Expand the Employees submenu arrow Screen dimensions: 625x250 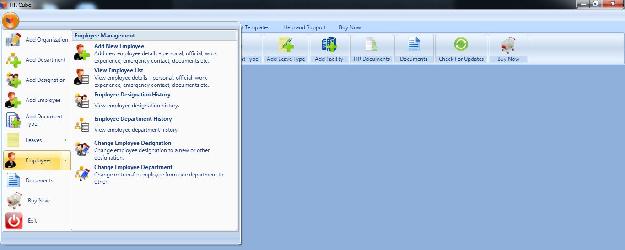pos(65,160)
